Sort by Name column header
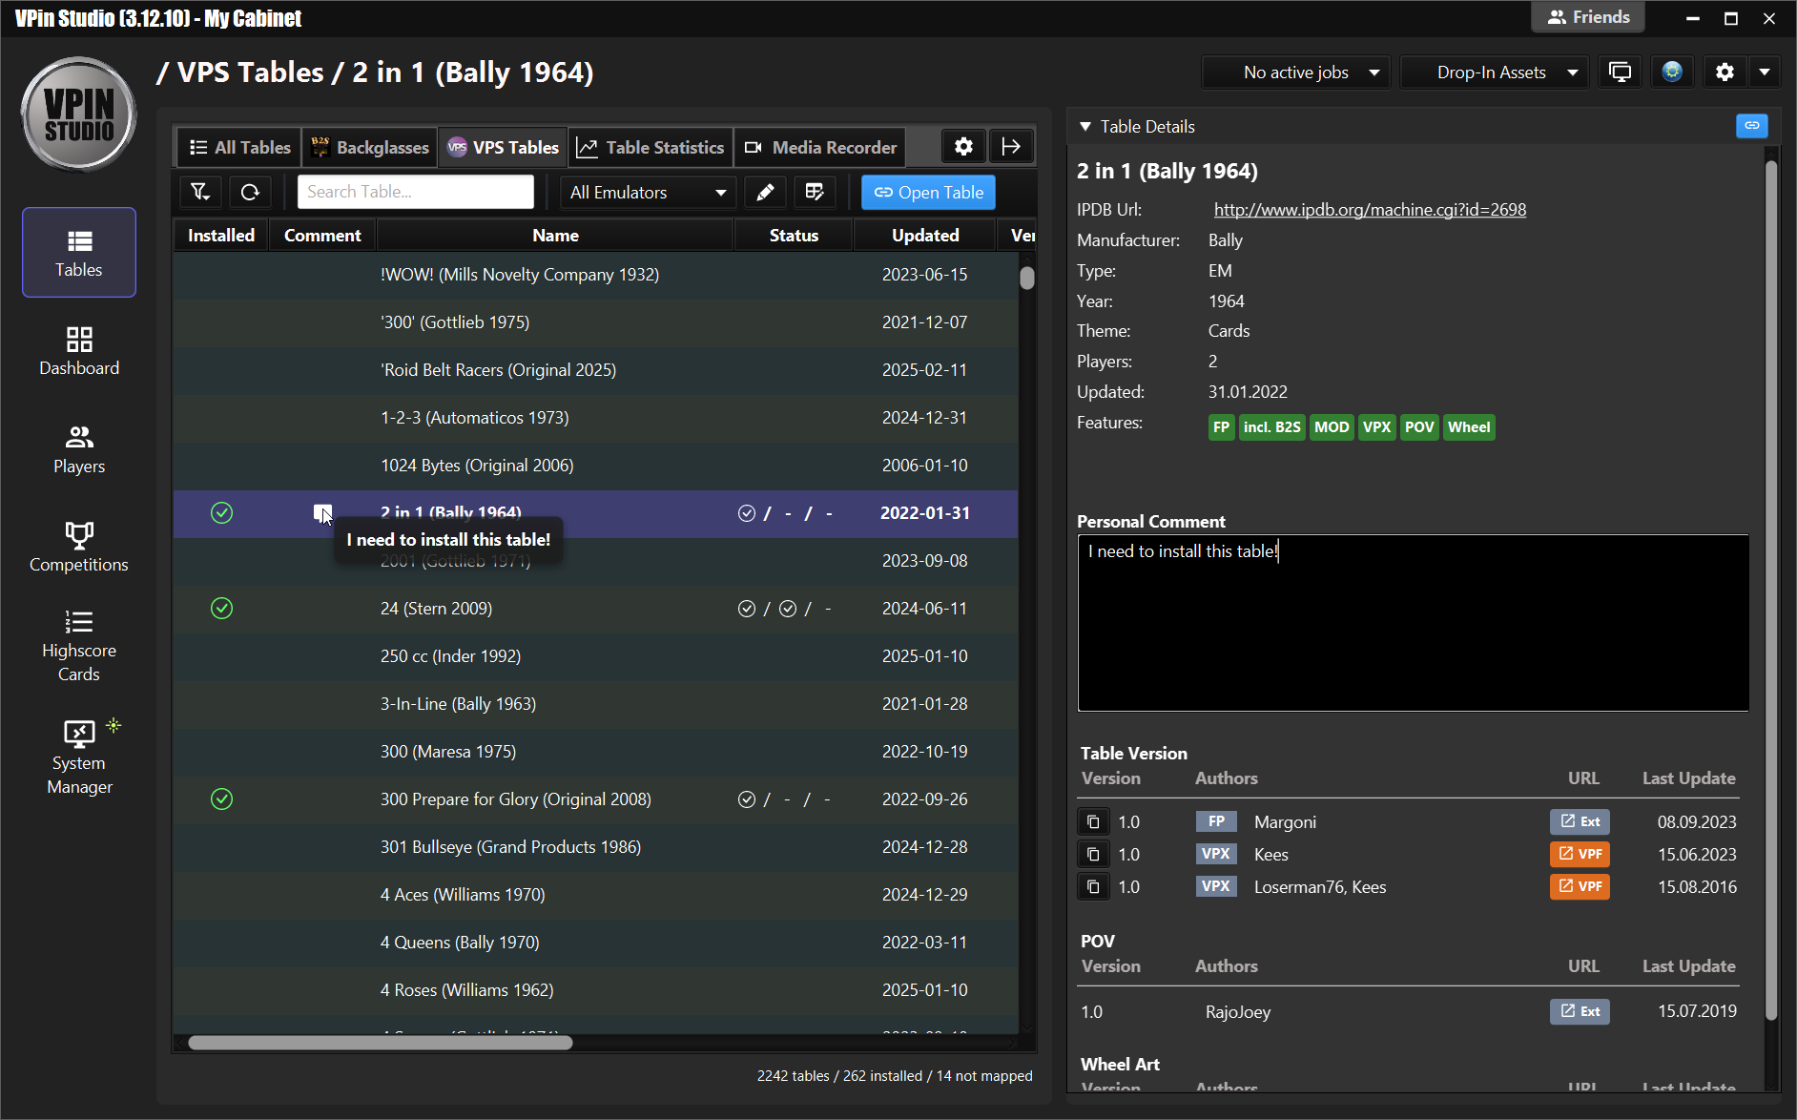 tap(555, 236)
